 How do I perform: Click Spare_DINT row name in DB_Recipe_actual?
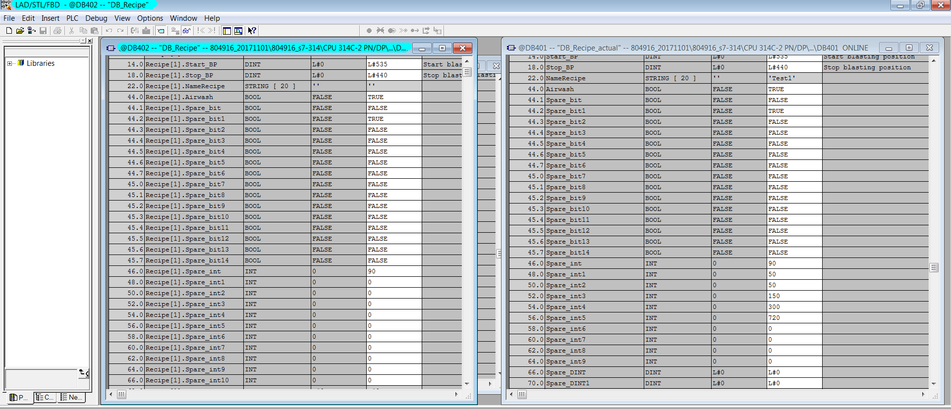(x=565, y=372)
